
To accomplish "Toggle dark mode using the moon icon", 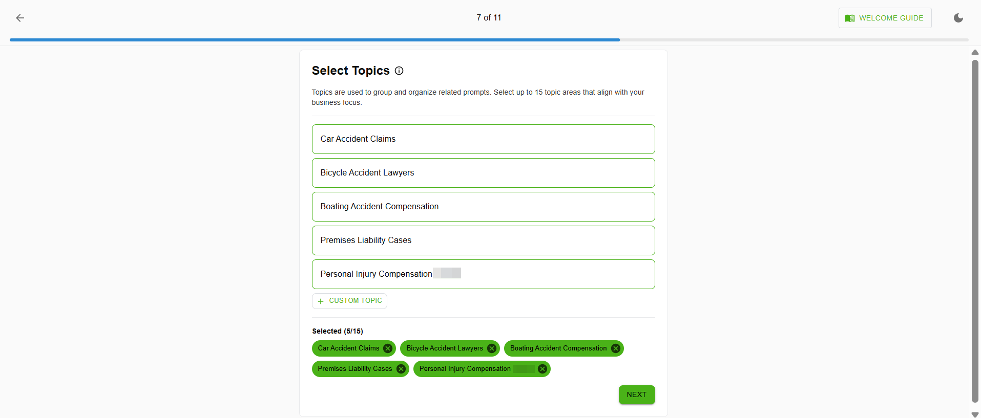I will point(958,18).
